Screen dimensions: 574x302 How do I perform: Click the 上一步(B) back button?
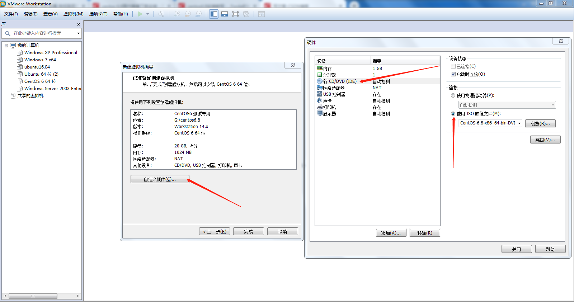[215, 232]
